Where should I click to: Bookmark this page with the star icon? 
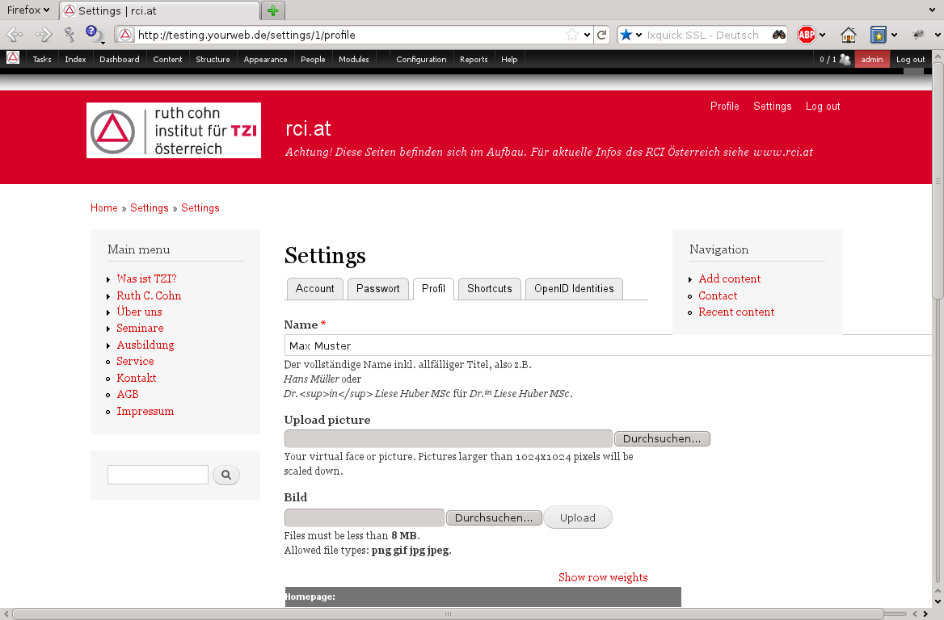click(572, 35)
